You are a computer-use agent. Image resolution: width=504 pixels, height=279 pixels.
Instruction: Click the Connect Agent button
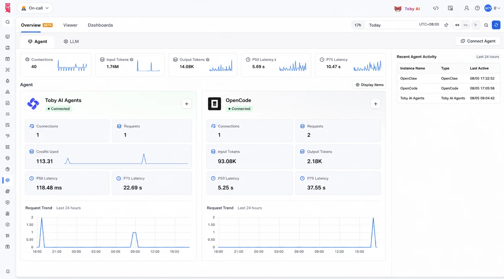(x=478, y=41)
